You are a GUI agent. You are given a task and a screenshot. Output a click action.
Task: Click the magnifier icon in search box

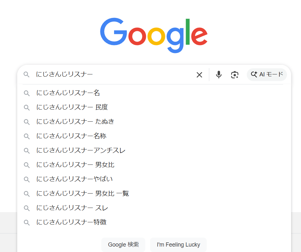26,75
